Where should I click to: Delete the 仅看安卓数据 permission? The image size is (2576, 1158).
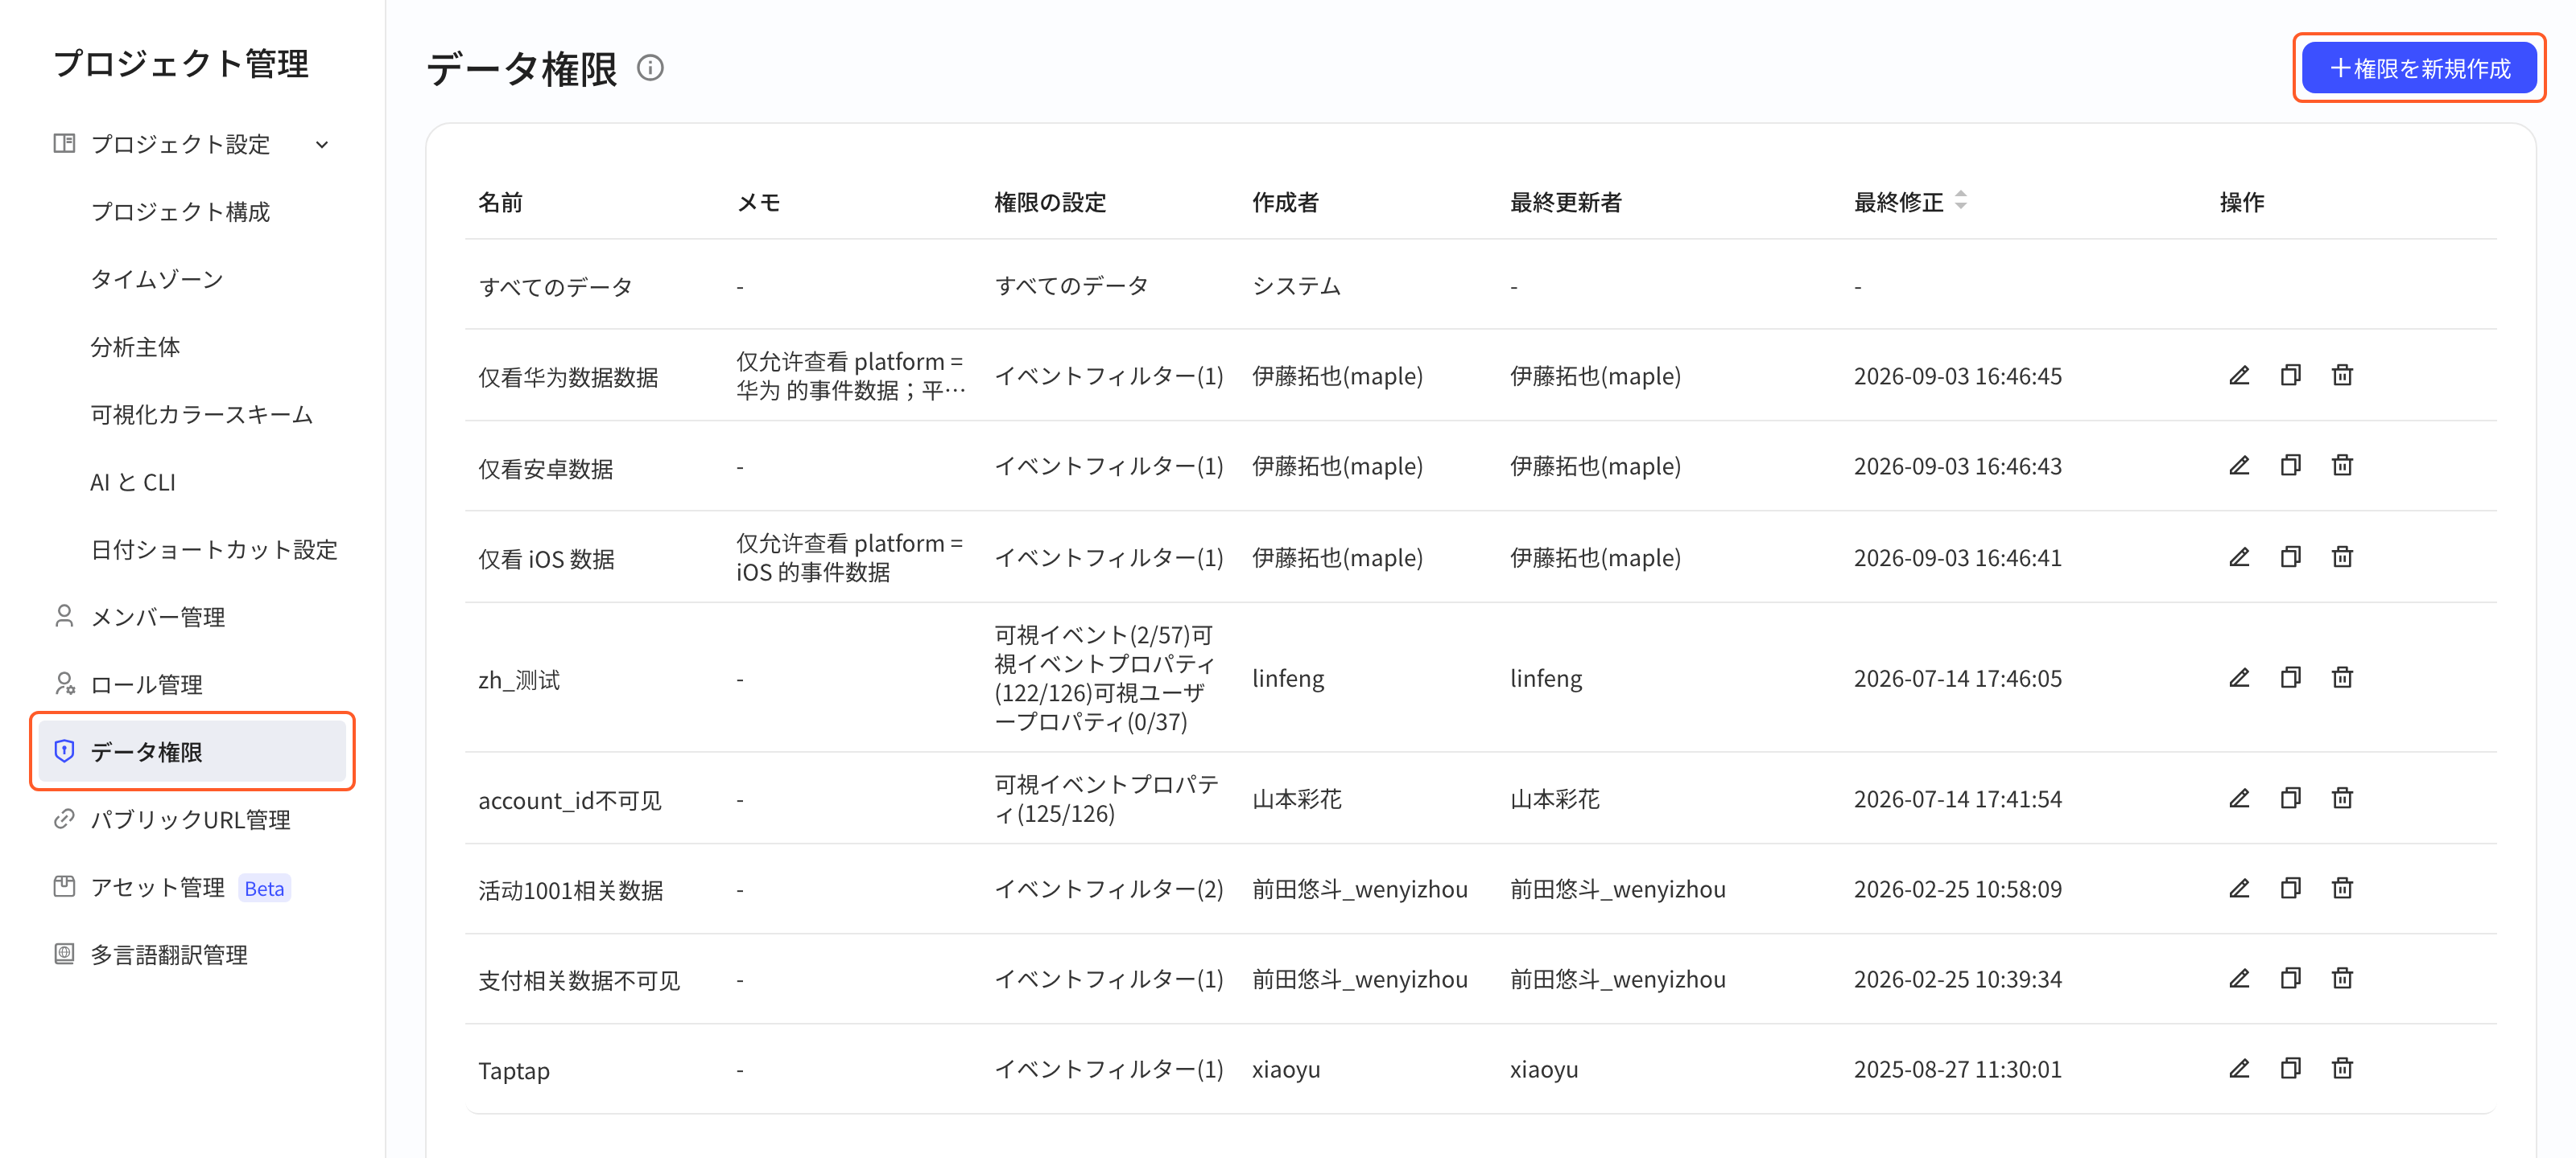click(x=2342, y=466)
